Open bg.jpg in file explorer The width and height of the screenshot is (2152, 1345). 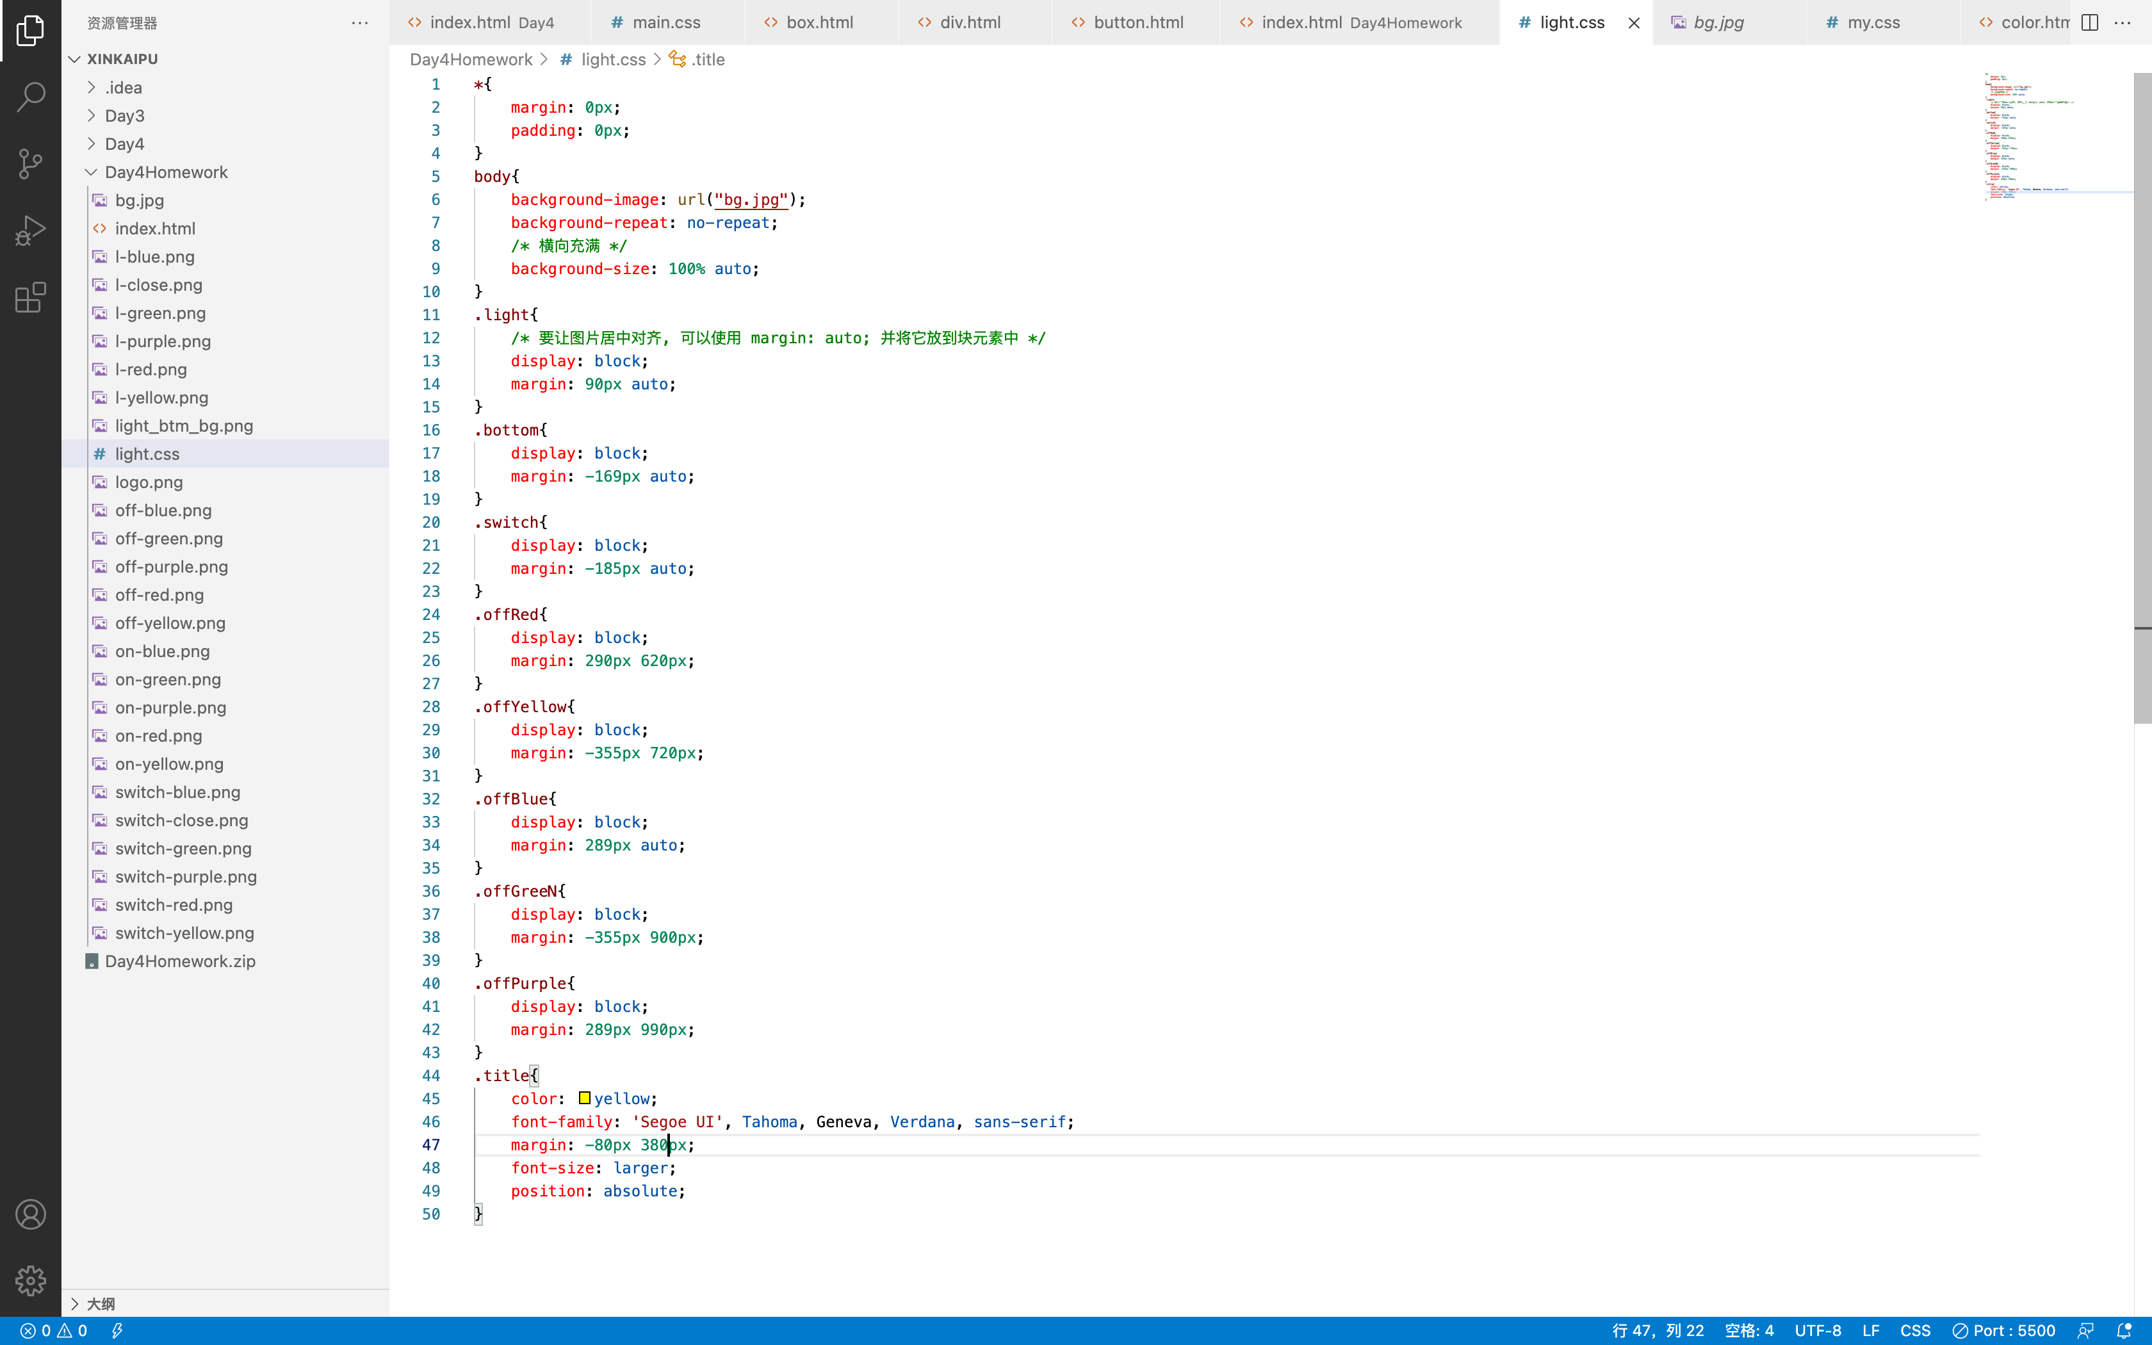point(140,200)
